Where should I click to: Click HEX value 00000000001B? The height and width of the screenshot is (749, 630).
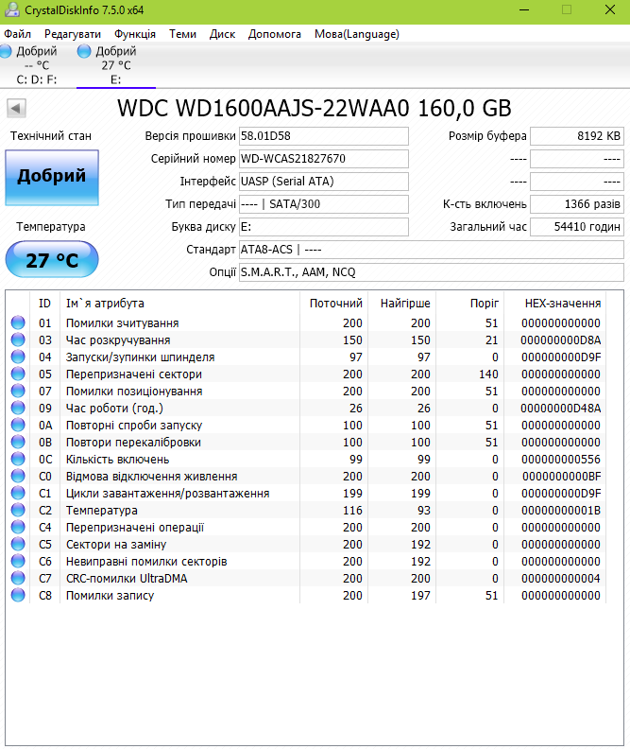click(561, 511)
